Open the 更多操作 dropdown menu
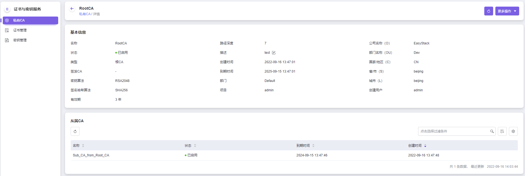 (x=507, y=11)
